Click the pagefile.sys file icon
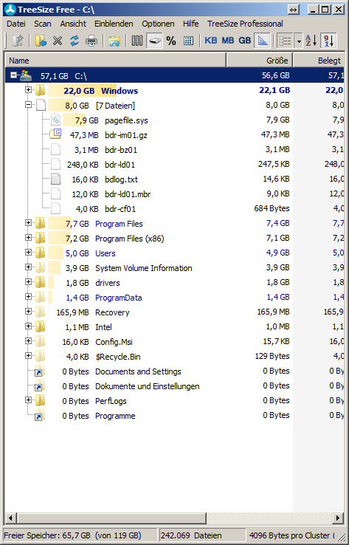This screenshot has height=545, width=349. (55, 120)
